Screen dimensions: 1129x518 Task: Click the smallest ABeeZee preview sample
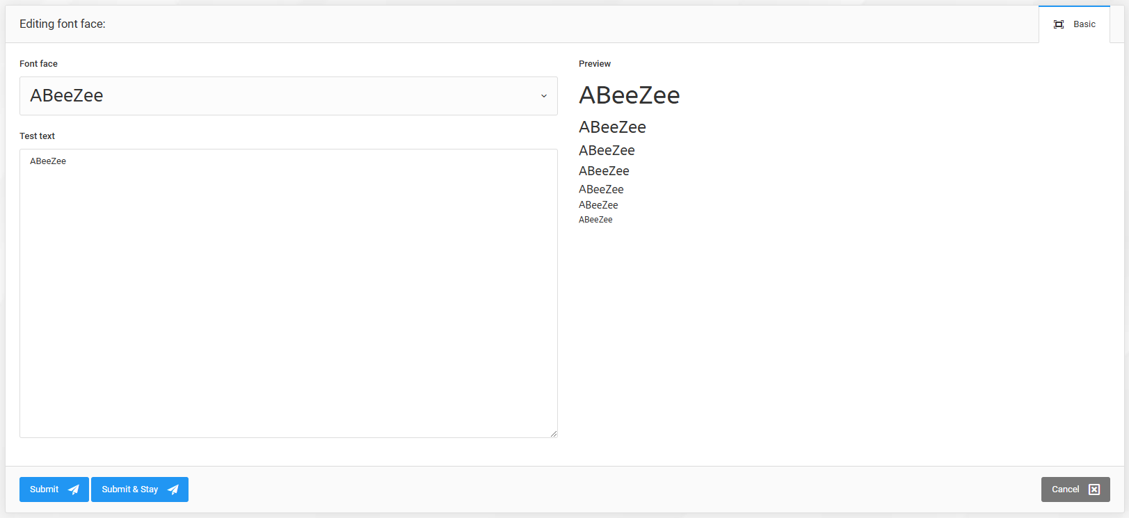[595, 220]
